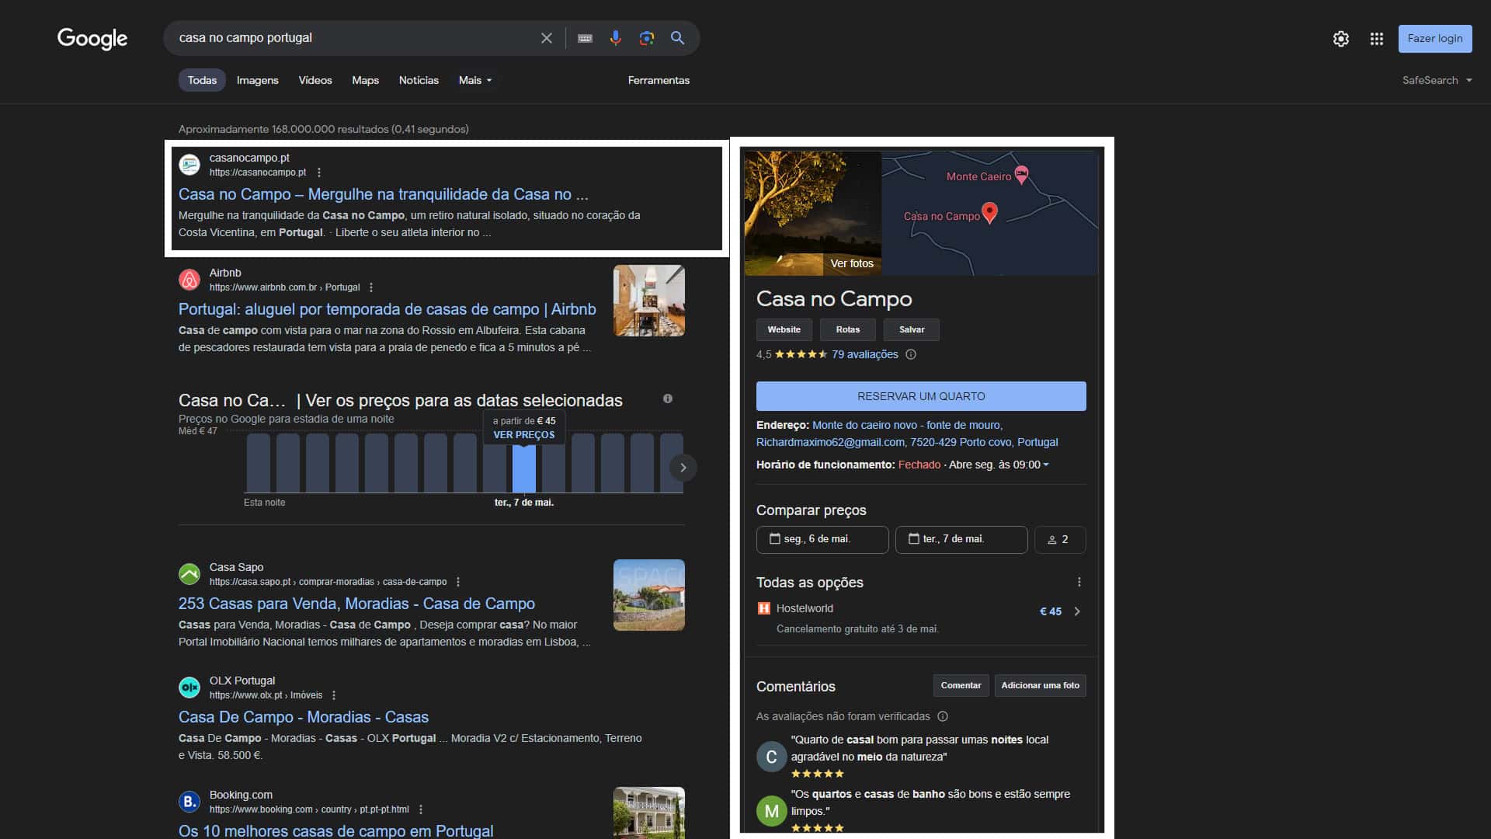Switch to the Maps tab
Screen dimensions: 1491x839
365,80
